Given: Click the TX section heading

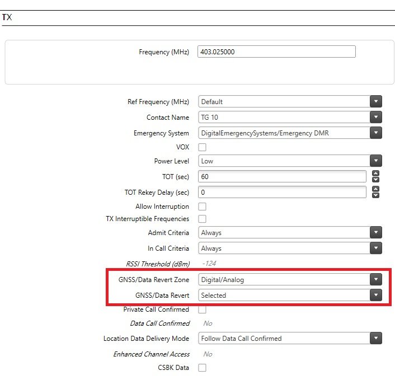Looking at the screenshot, I should click(x=7, y=17).
